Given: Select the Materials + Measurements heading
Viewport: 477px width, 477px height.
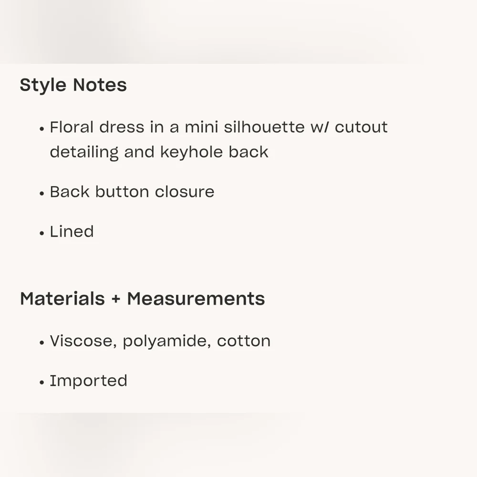Looking at the screenshot, I should click(142, 299).
